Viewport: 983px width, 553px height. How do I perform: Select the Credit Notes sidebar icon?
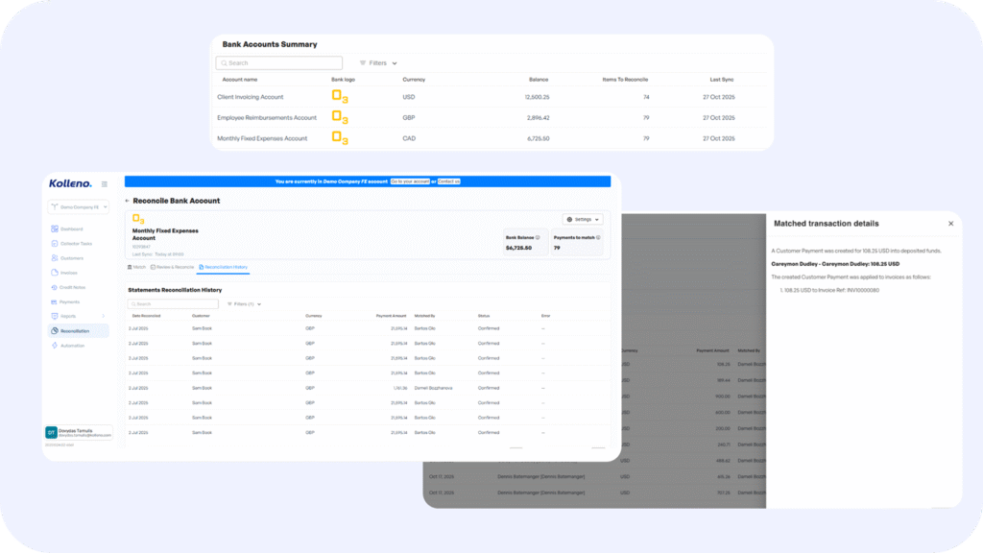click(54, 287)
